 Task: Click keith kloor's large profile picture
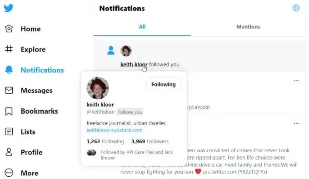point(98,88)
